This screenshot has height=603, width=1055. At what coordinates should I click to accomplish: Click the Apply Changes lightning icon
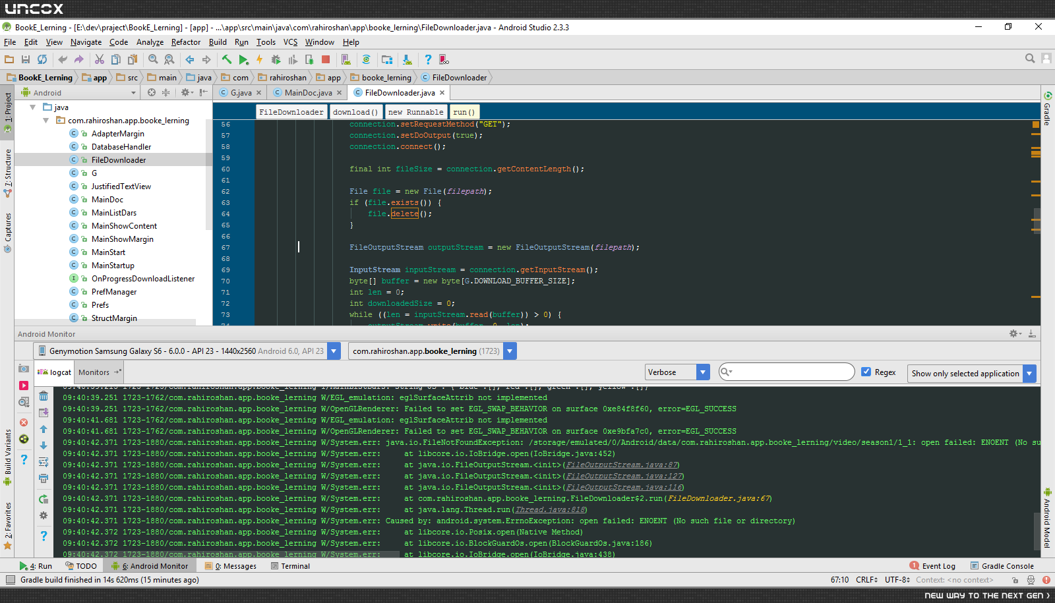click(260, 59)
